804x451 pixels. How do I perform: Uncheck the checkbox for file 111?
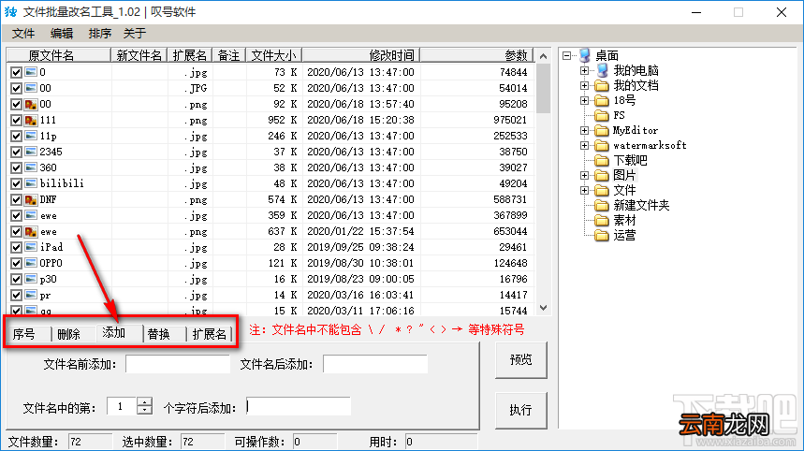[16, 120]
